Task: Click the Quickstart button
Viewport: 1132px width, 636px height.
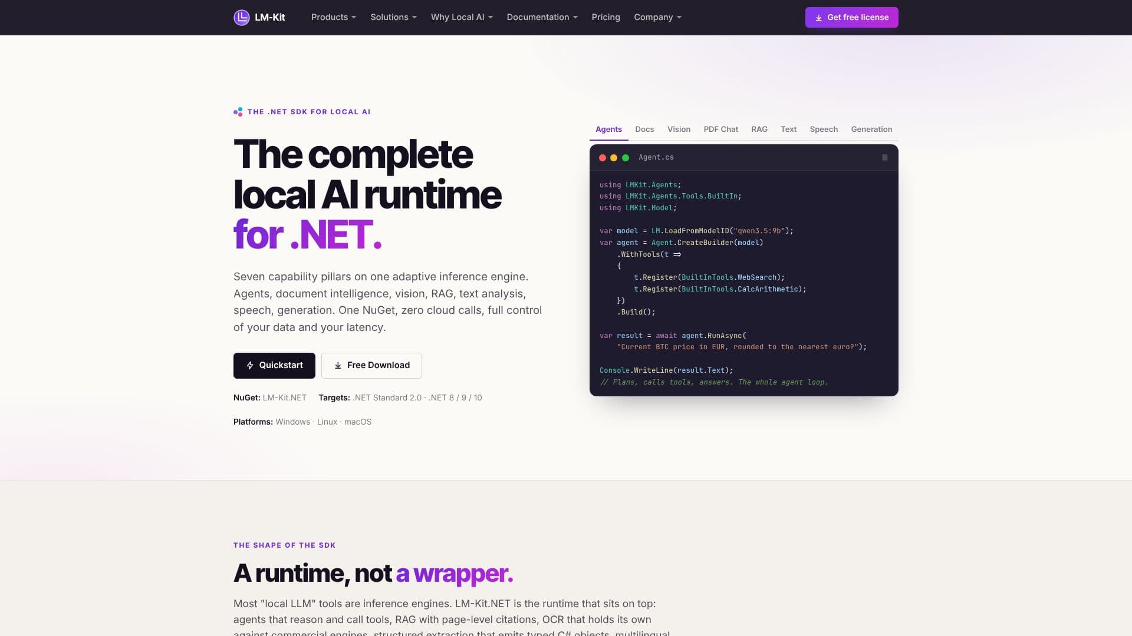Action: coord(274,366)
